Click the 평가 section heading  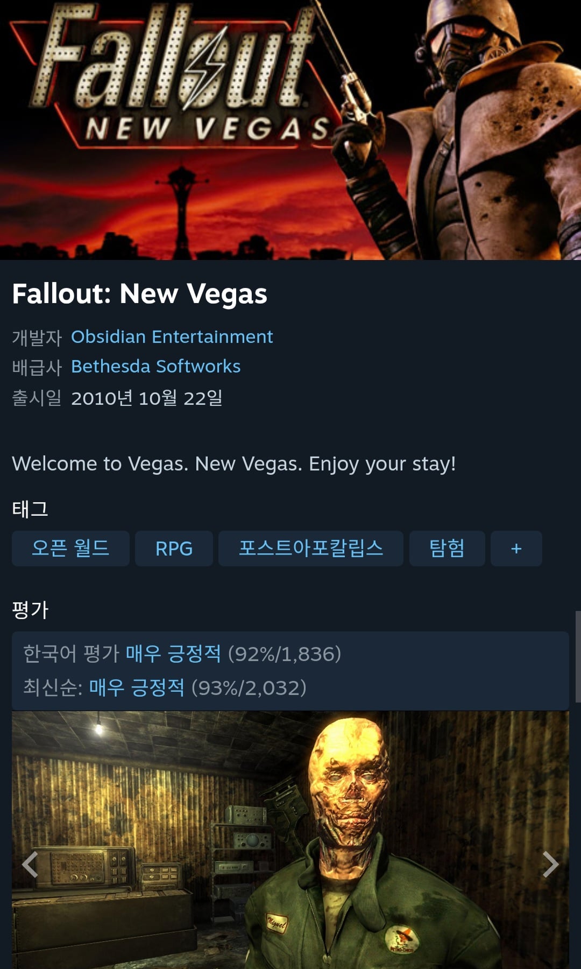(30, 609)
